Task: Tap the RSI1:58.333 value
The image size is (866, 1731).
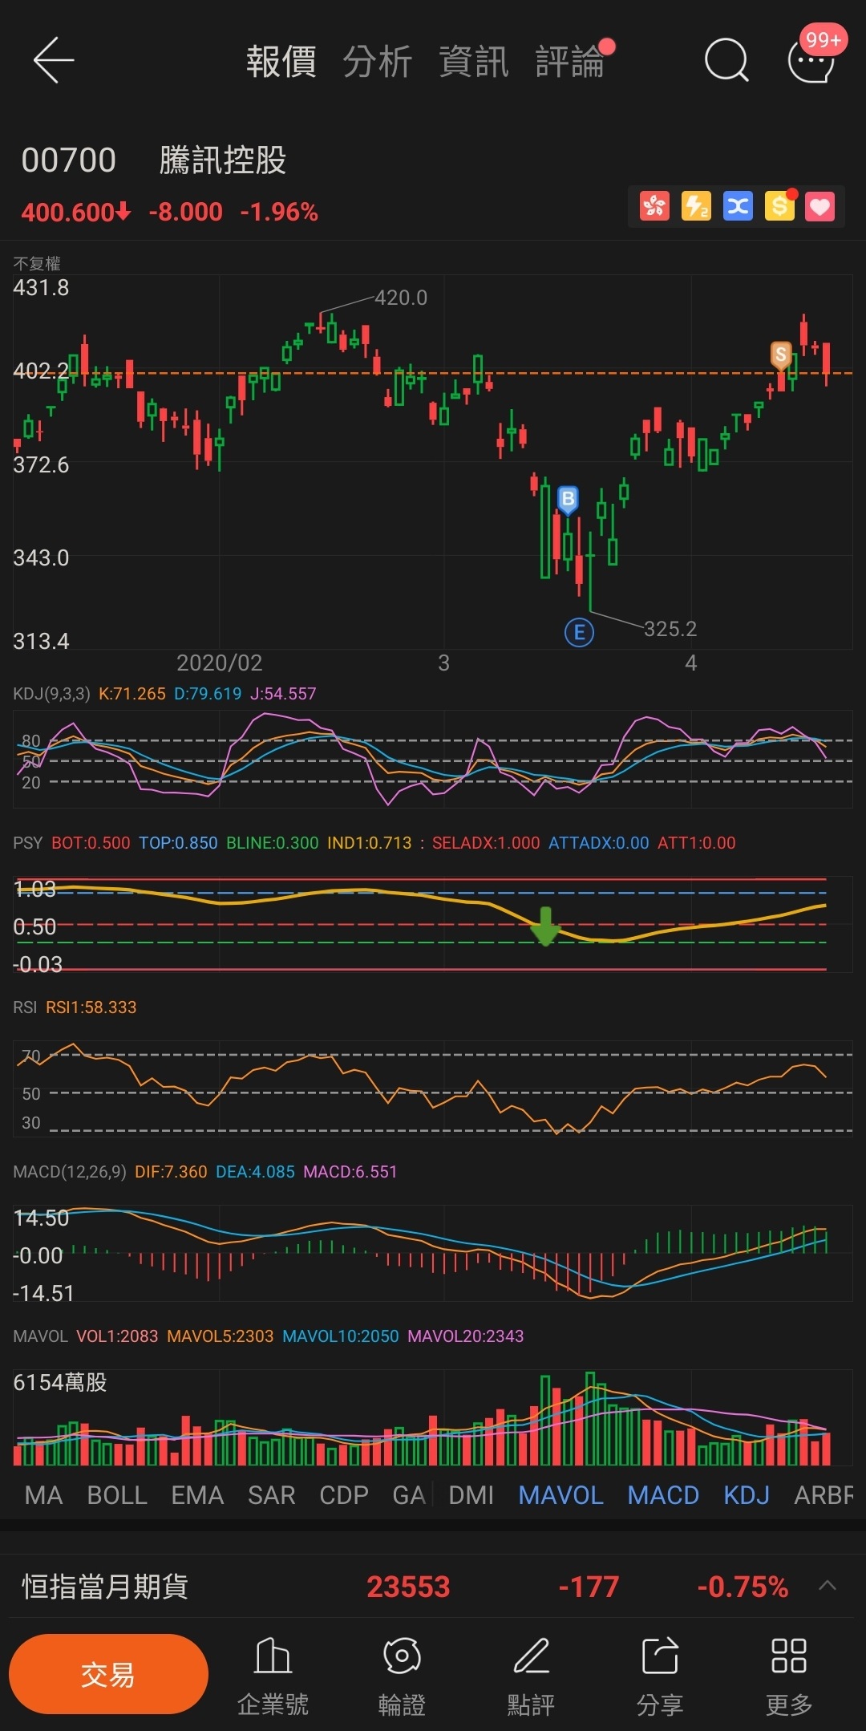Action: pos(91,1007)
